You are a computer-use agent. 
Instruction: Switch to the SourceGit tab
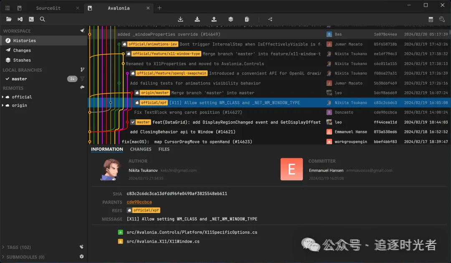[x=47, y=8]
